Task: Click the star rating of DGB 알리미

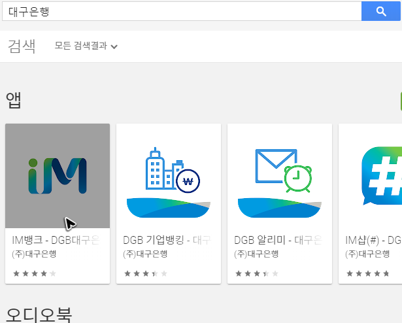Action: 257,273
